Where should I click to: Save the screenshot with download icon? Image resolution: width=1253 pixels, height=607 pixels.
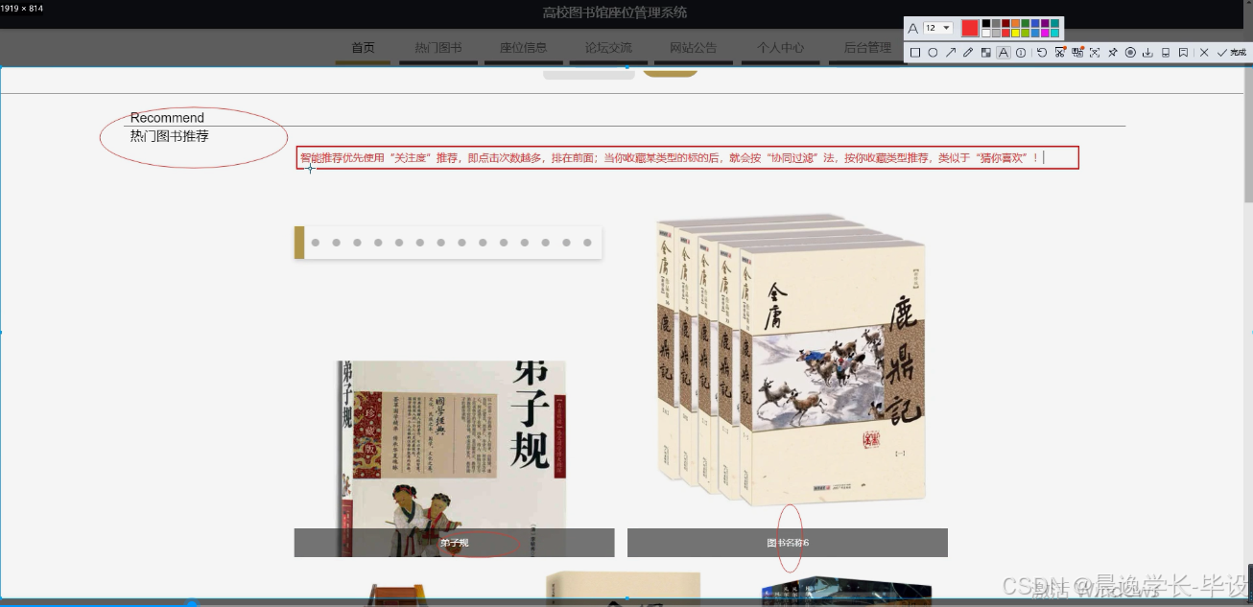(x=1147, y=53)
